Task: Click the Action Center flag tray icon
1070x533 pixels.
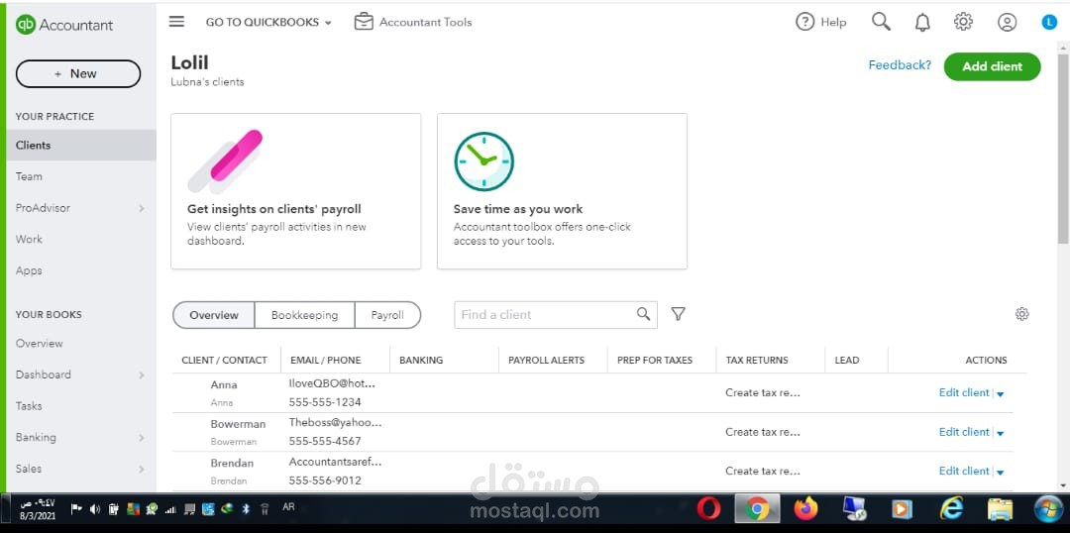Action: click(x=76, y=508)
